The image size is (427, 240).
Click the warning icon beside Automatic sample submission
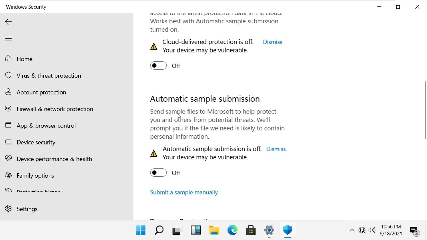(x=153, y=153)
